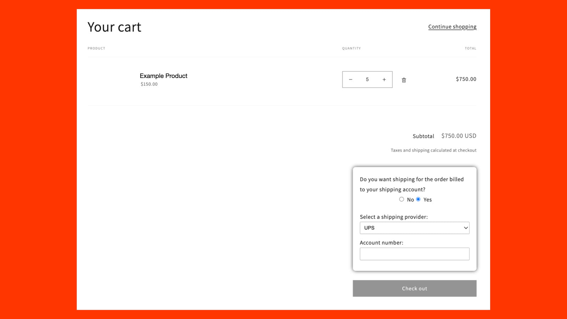The width and height of the screenshot is (567, 319).
Task: Click the $750.00 USD subtotal amount
Action: 459,136
